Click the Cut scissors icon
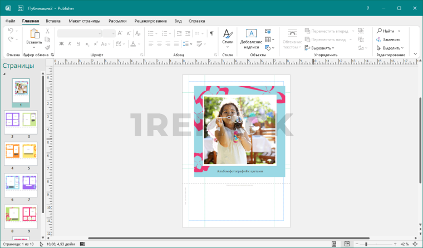Screen dimensions: 423x248 [48, 31]
